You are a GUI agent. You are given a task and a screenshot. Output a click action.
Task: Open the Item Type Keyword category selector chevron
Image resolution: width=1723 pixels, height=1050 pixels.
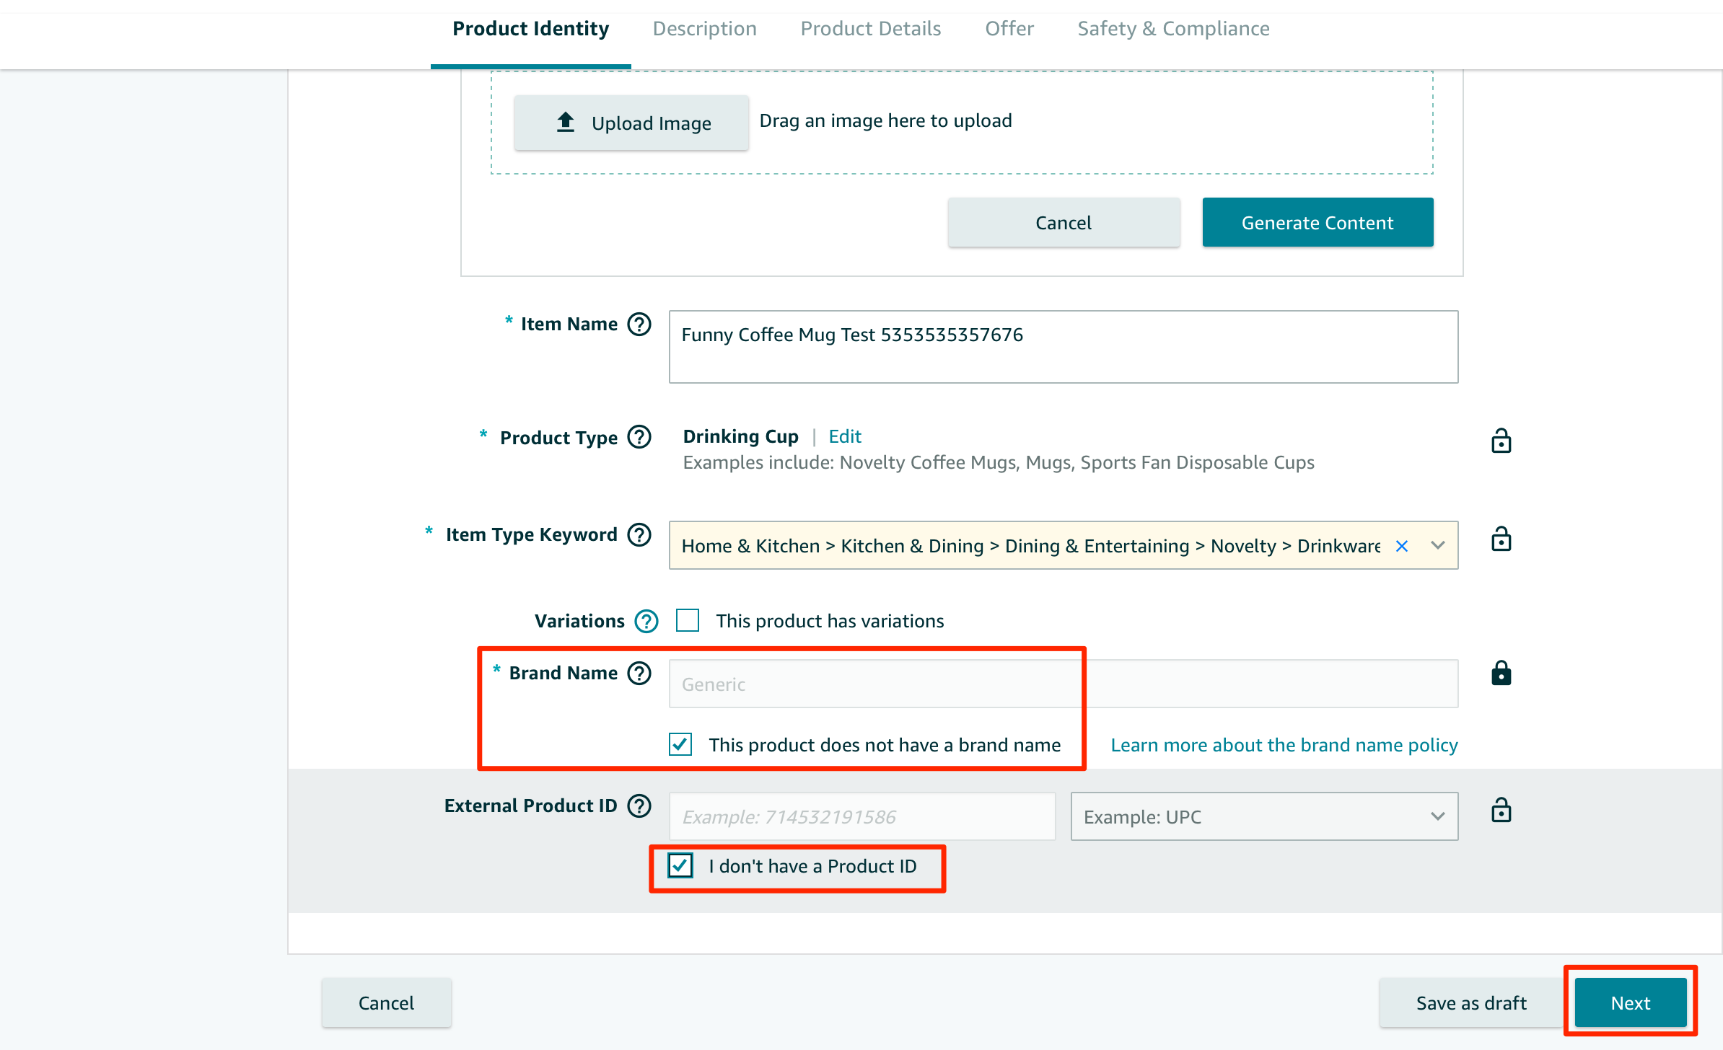(x=1437, y=546)
